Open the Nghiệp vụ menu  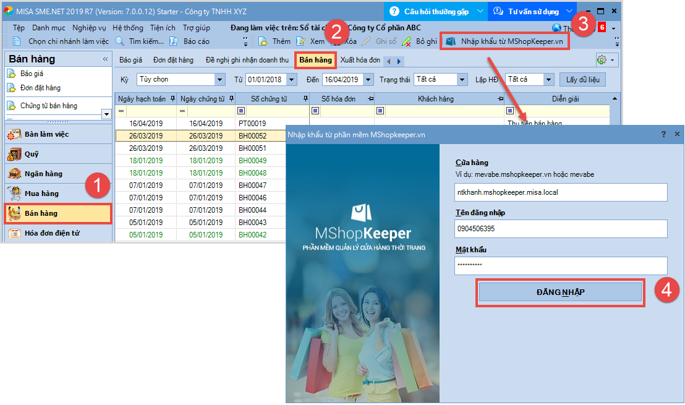pyautogui.click(x=89, y=28)
